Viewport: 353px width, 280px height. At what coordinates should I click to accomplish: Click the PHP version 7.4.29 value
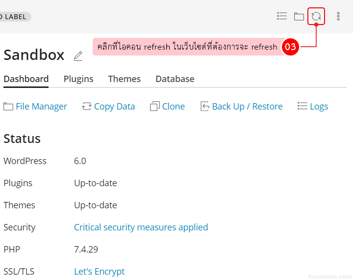click(86, 250)
